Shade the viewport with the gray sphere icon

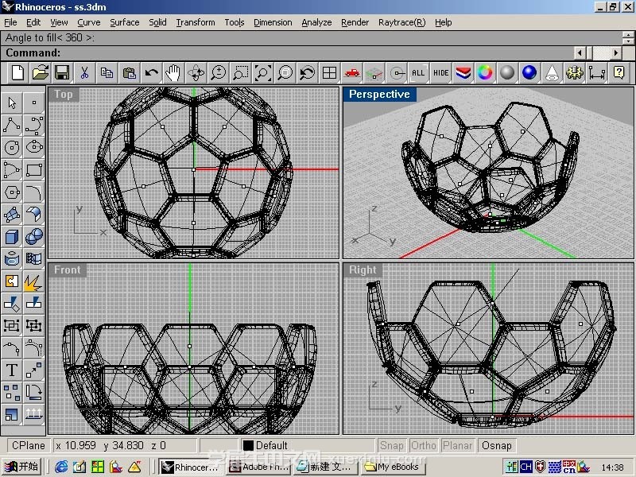[x=507, y=73]
